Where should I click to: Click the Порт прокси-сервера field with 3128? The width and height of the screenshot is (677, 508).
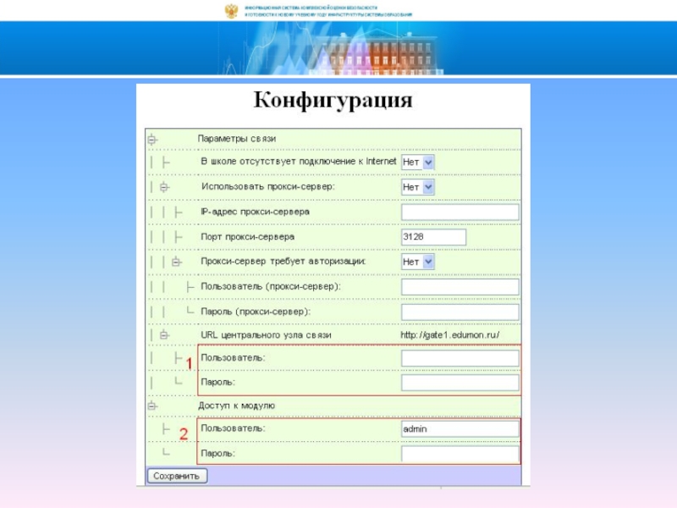(x=433, y=237)
